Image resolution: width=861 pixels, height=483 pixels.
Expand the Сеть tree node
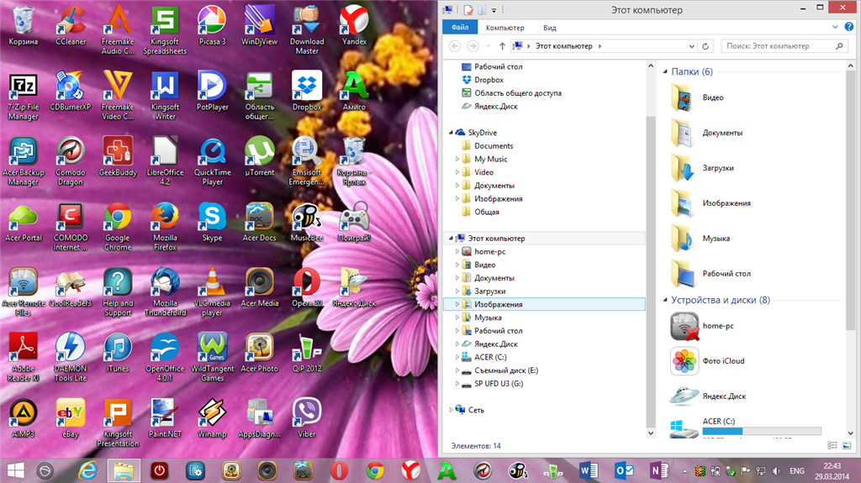452,410
